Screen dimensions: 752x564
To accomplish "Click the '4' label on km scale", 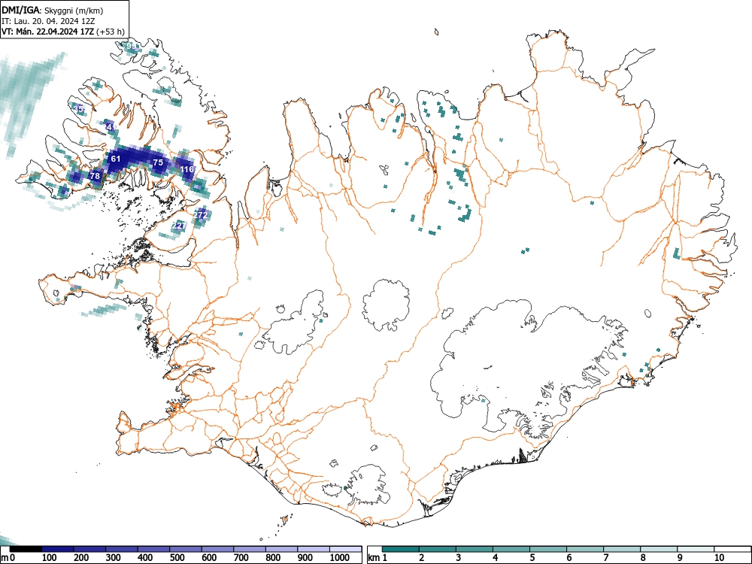I will pyautogui.click(x=495, y=558).
